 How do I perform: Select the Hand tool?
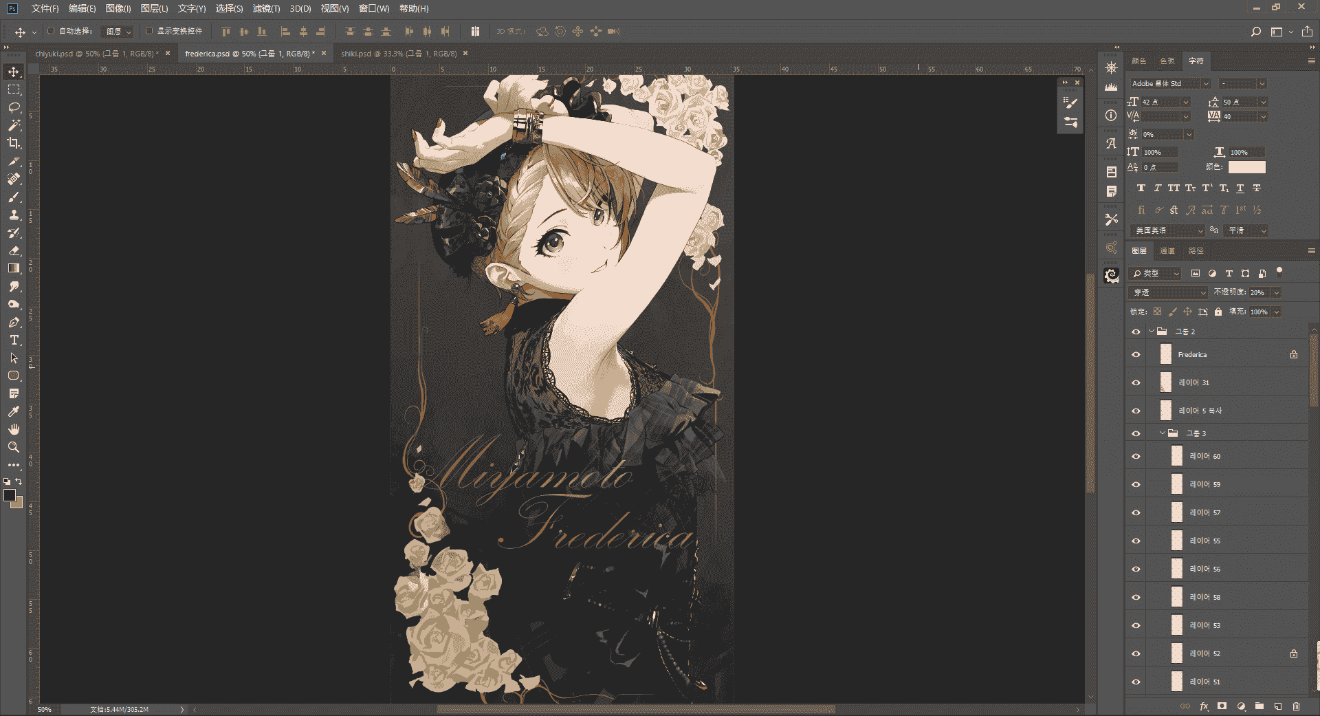click(14, 429)
